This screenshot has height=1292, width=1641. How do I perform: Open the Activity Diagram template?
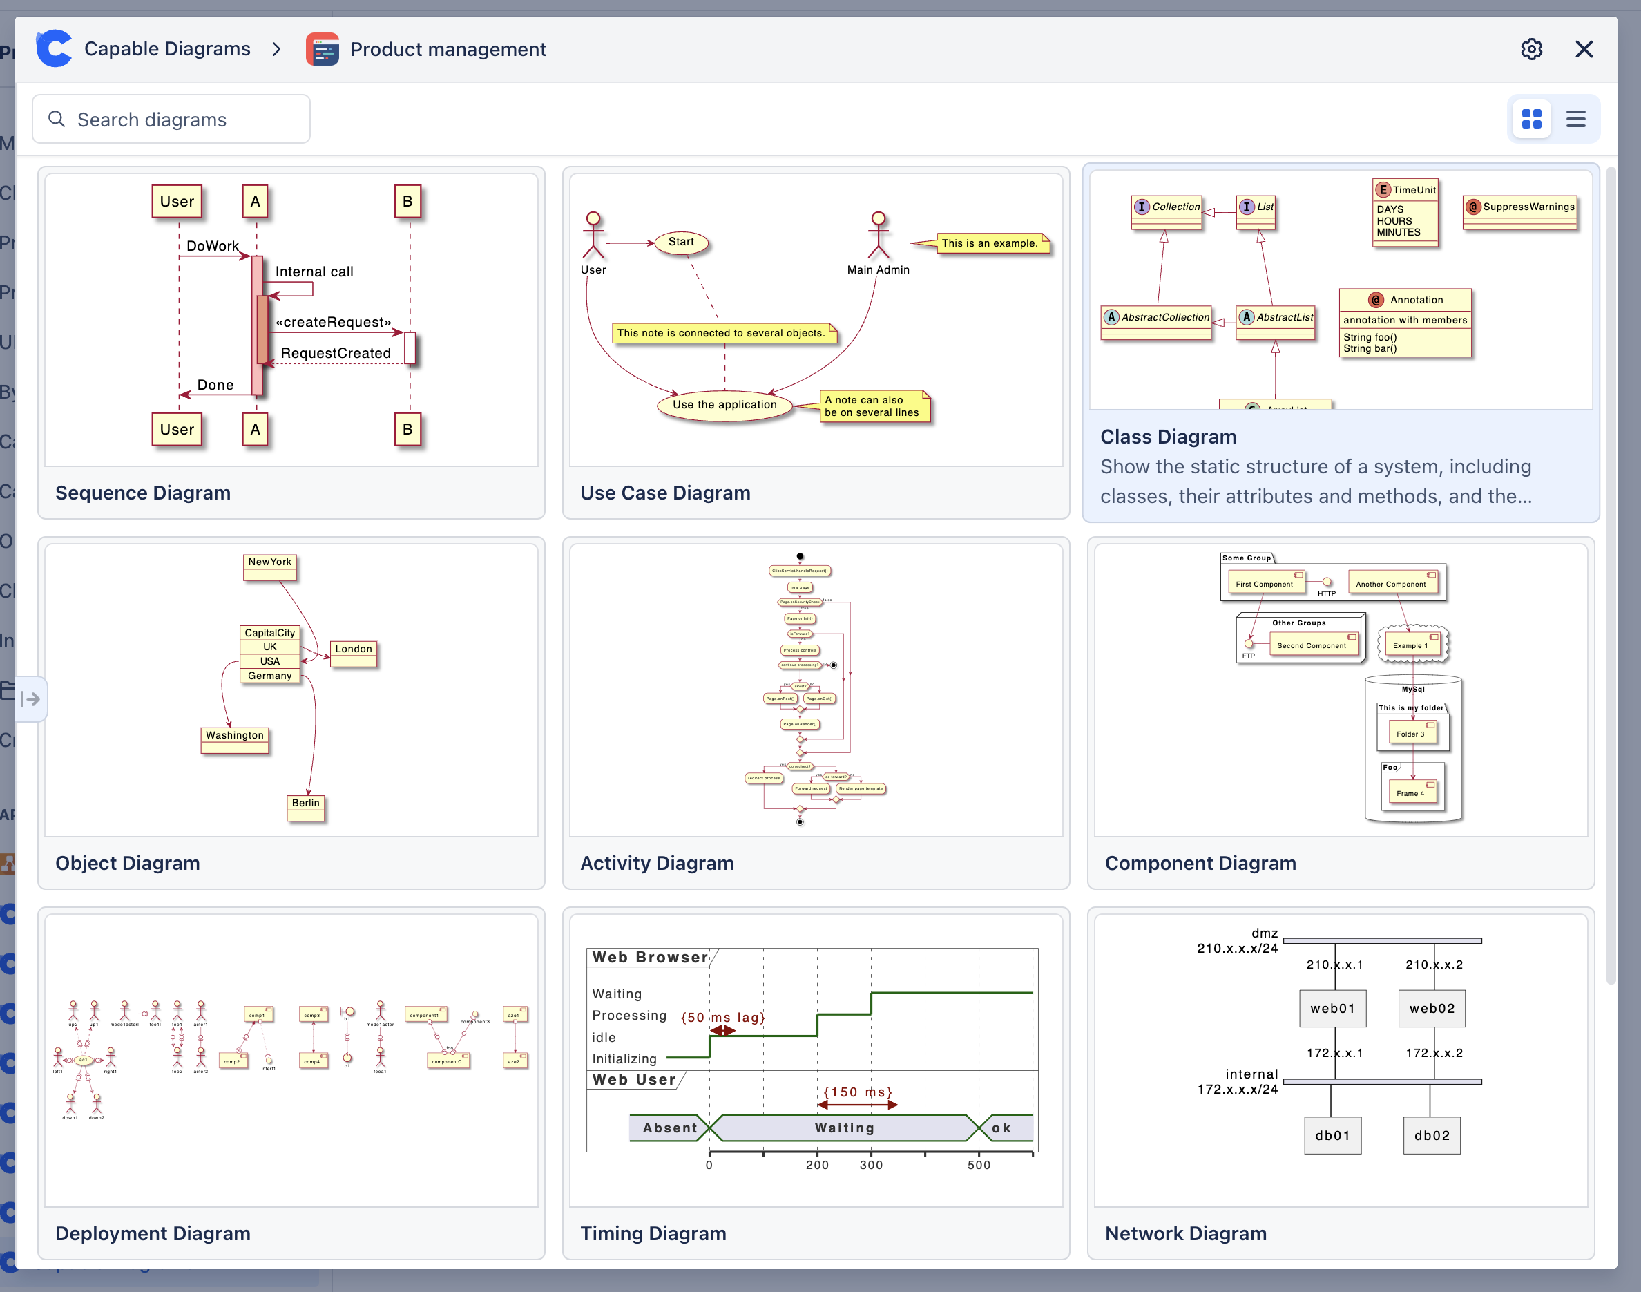(816, 712)
